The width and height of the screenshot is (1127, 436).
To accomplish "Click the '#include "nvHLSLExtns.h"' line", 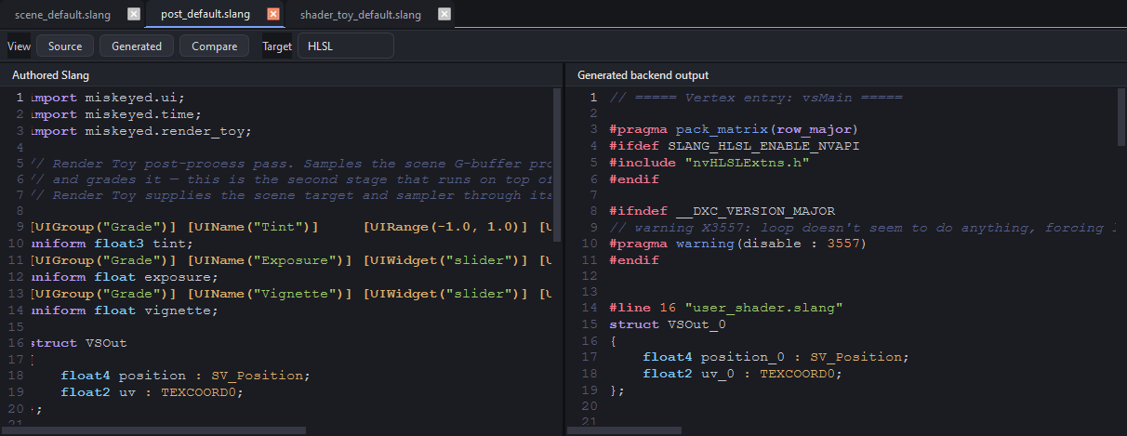I will [709, 163].
